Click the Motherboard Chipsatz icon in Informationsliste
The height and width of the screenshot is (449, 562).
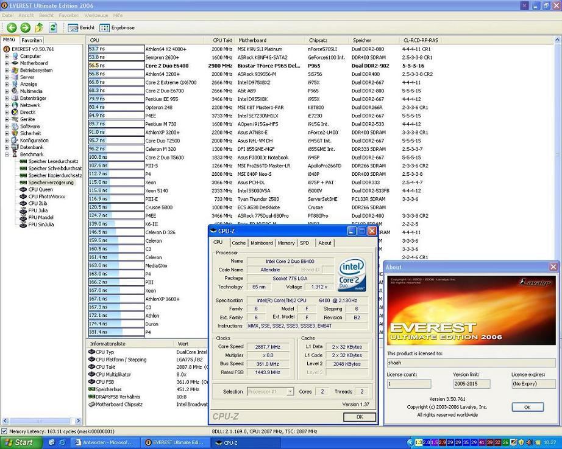click(91, 404)
